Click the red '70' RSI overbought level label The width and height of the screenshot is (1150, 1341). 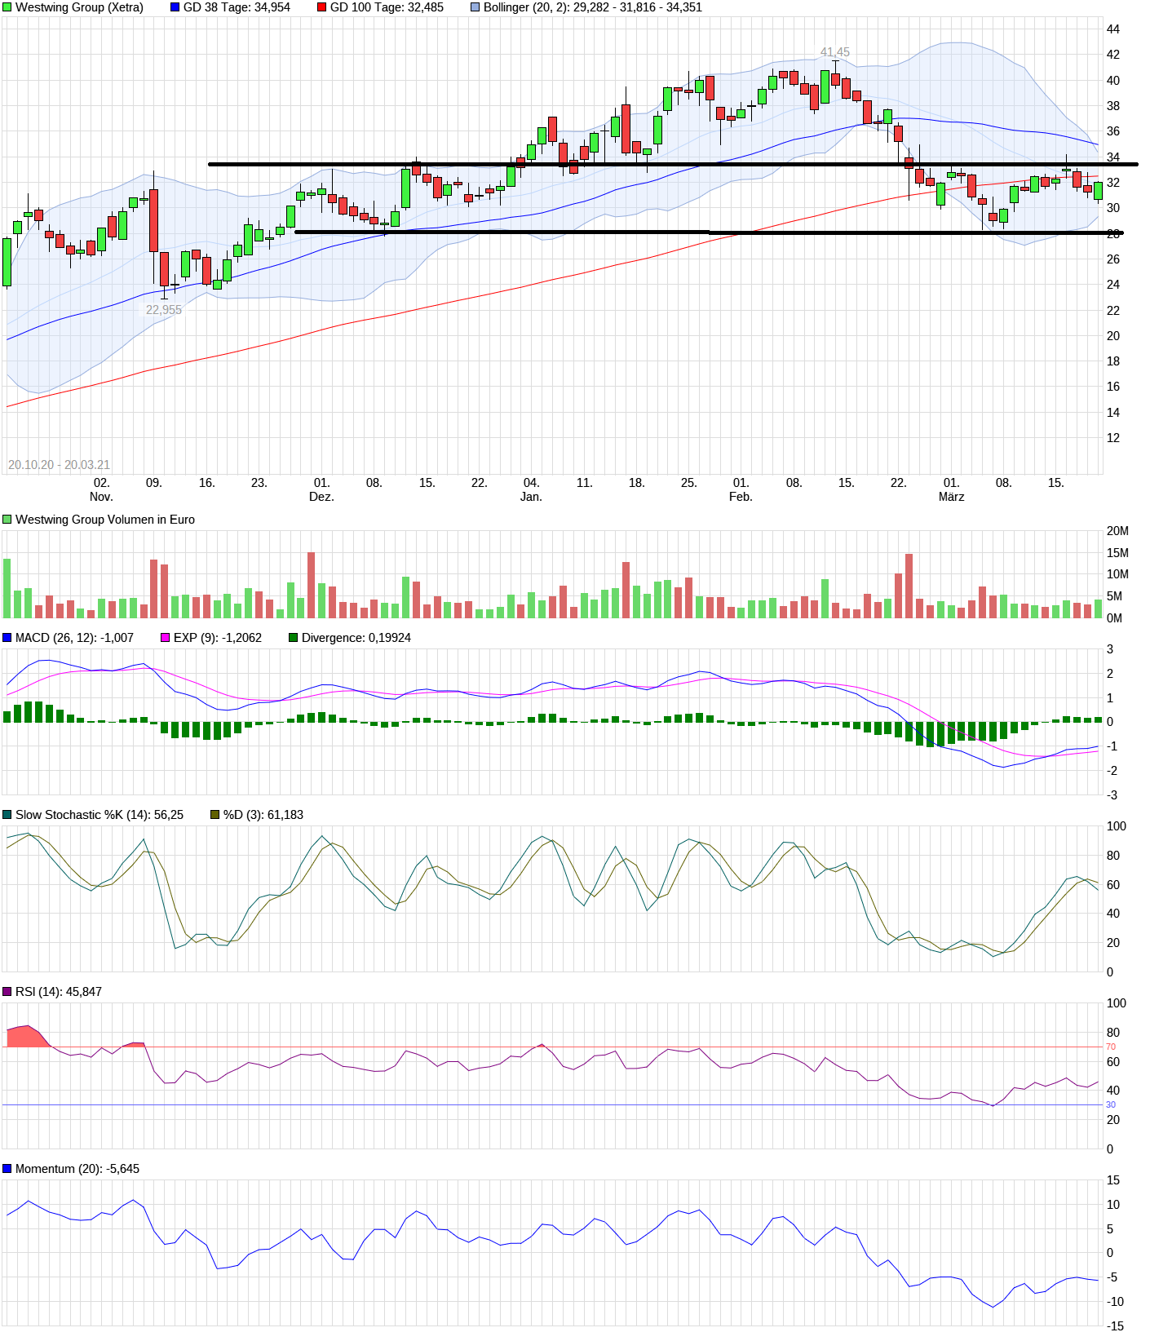tap(1111, 1047)
